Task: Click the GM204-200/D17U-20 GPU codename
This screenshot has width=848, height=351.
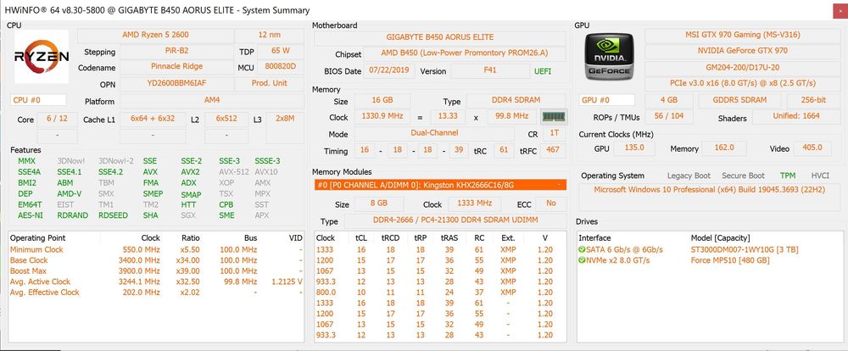Action: (742, 67)
